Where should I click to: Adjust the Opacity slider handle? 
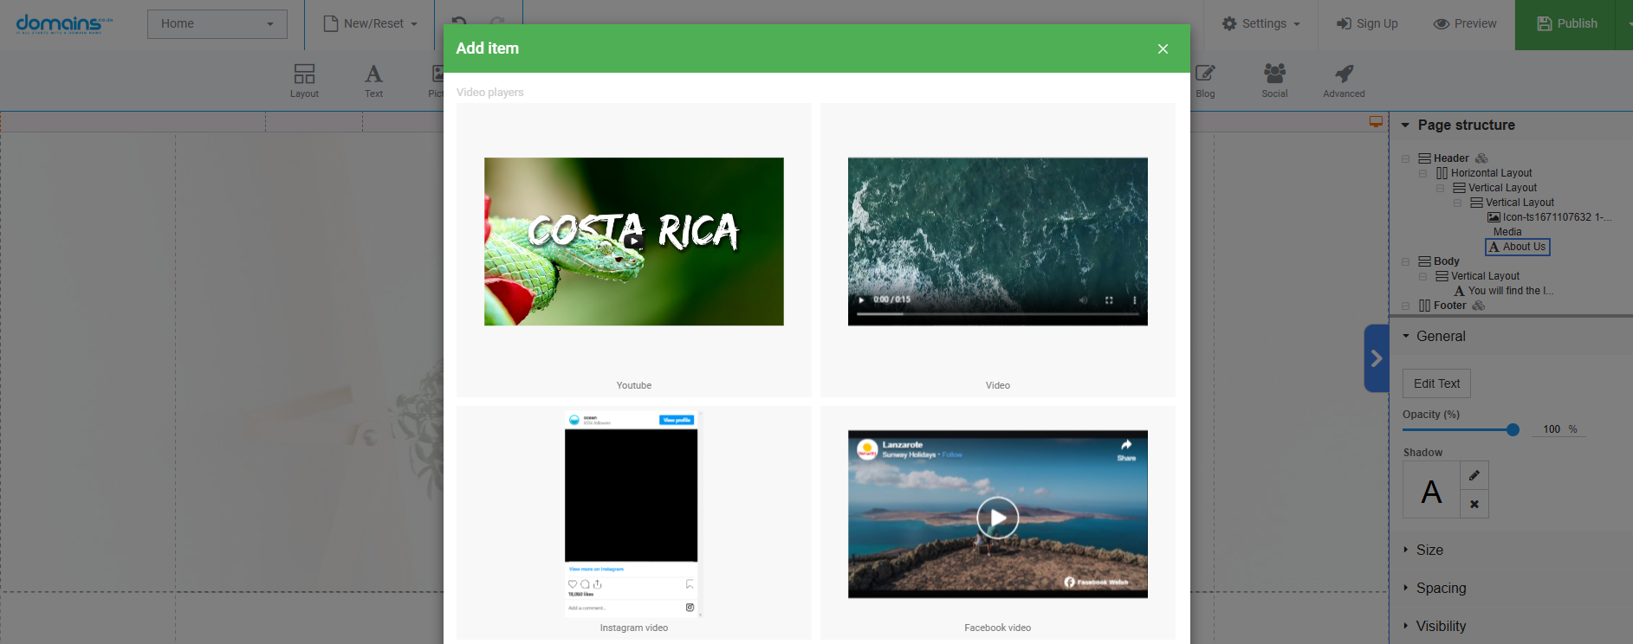point(1513,429)
